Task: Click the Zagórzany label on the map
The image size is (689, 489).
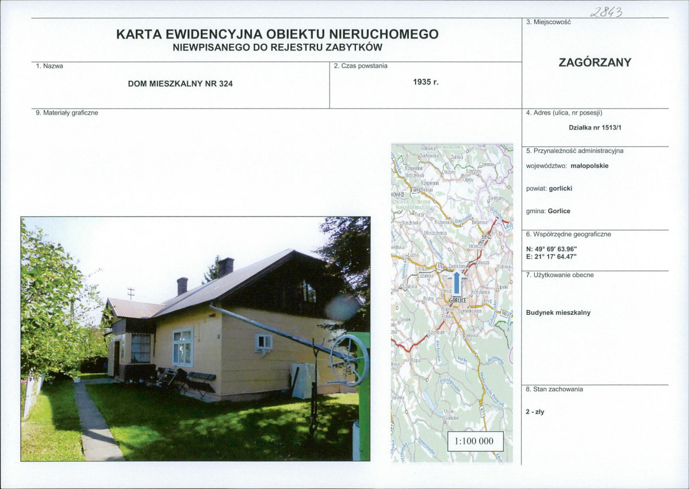Action: tap(457, 267)
